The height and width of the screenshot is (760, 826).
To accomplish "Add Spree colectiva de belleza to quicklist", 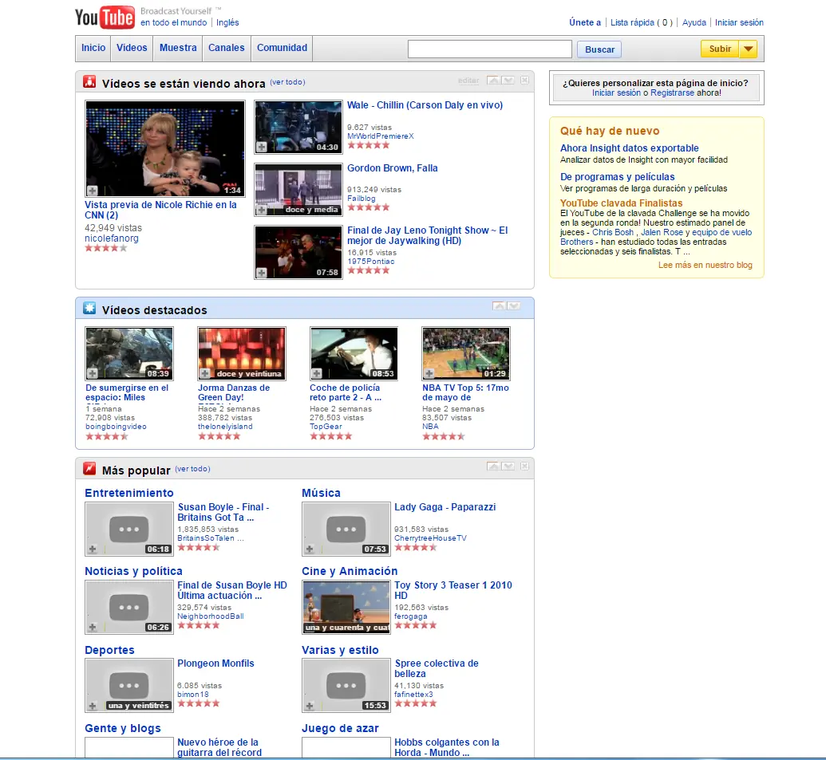I will [309, 706].
